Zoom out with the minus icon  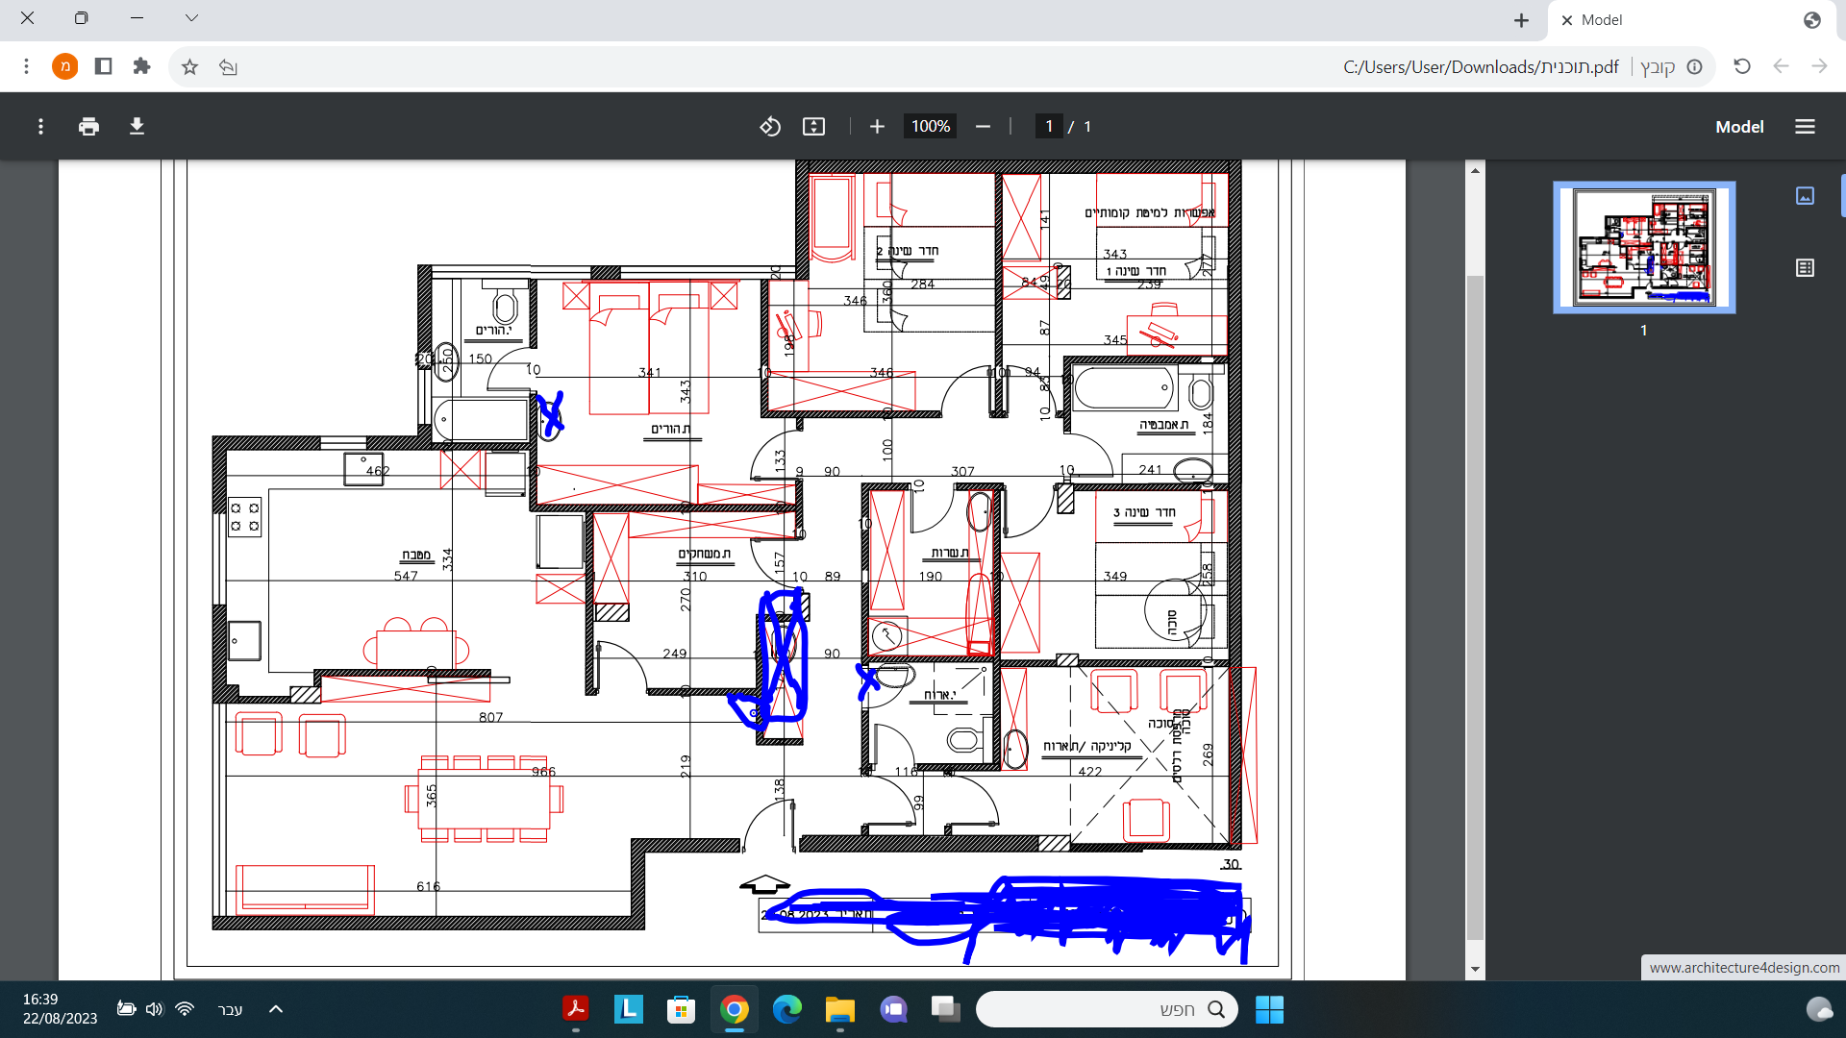coord(983,126)
